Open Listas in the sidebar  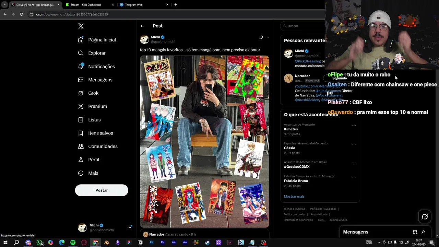[x=90, y=120]
